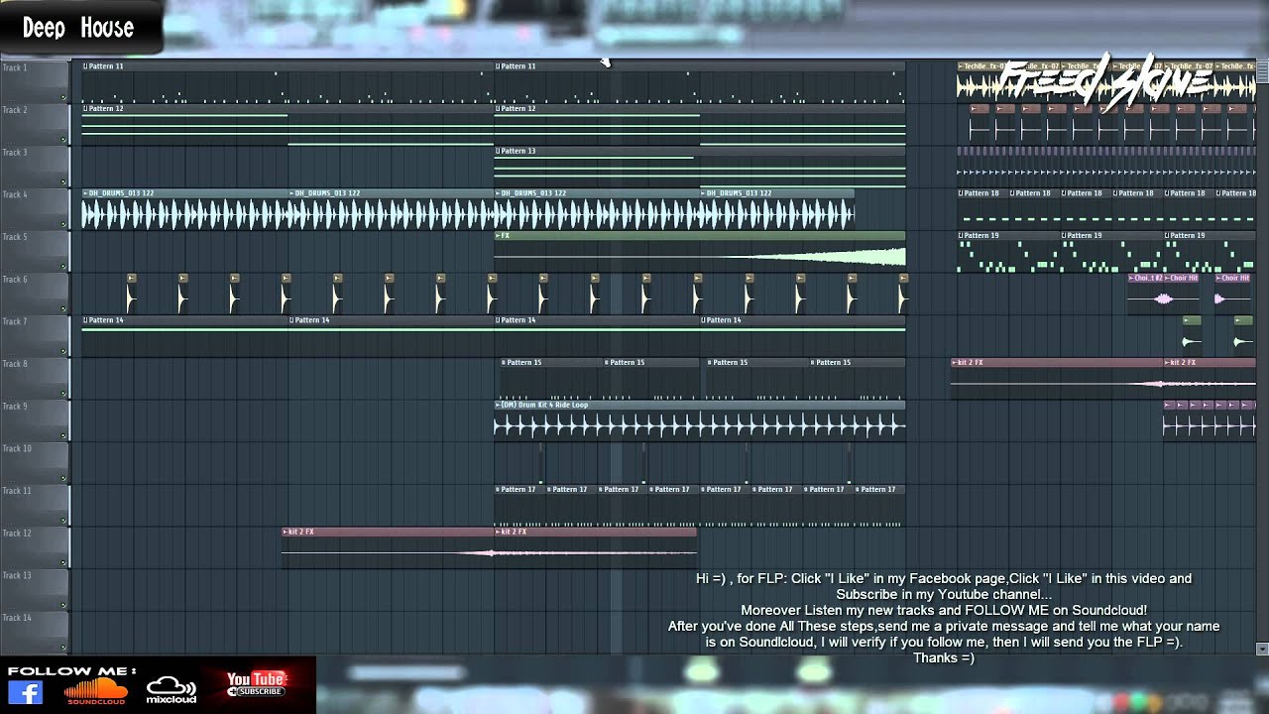Select the first DH_DRUMS_013 122 audio clip
The height and width of the screenshot is (714, 1269).
(x=184, y=209)
